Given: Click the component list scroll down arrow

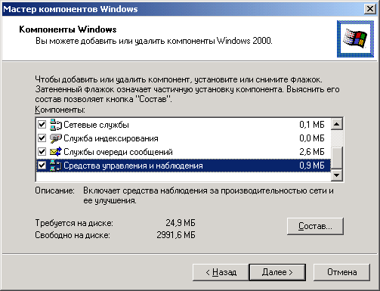Looking at the screenshot, I should click(337, 175).
